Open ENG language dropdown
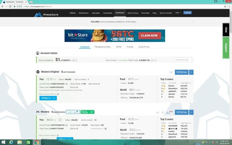Viewport: 232px width, 145px height. pyautogui.click(x=178, y=13)
